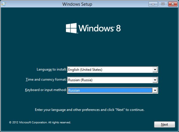Click the Windows flag logo

pyautogui.click(x=71, y=29)
